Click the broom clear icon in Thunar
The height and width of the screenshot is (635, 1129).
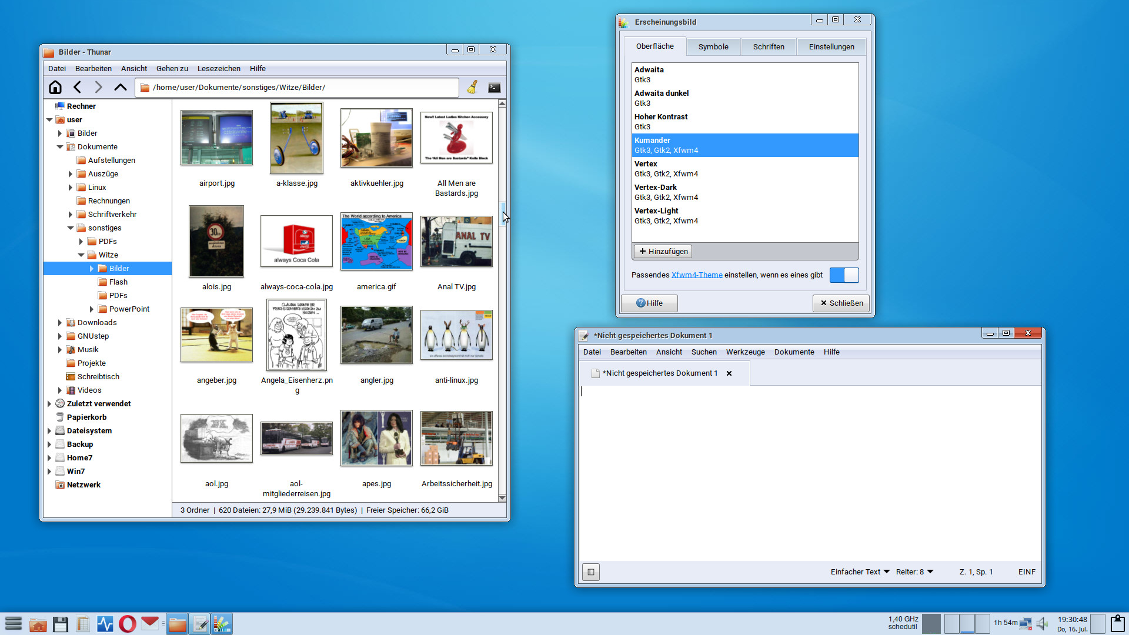(x=472, y=88)
